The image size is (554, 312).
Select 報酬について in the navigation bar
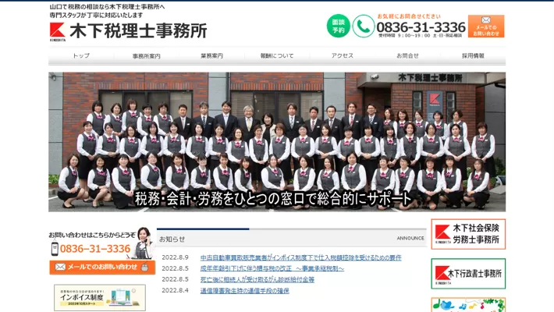pos(277,56)
